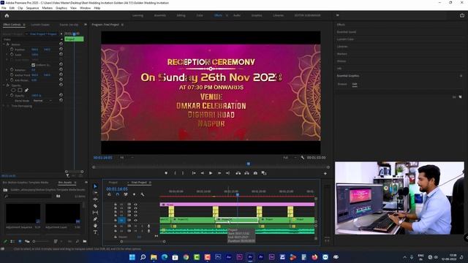Toggle the topmost video track's eye visibility icon
The height and width of the screenshot is (263, 468).
click(x=135, y=205)
